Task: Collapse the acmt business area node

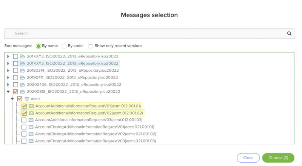Action: (x=12, y=99)
